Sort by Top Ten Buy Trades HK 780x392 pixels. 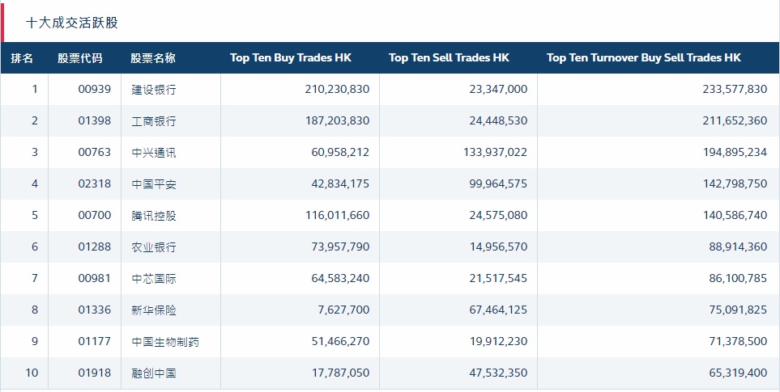coord(291,58)
